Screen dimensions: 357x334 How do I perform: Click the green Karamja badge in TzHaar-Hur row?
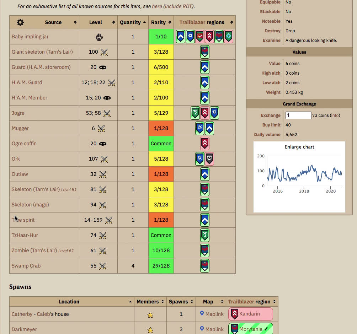[x=204, y=235]
